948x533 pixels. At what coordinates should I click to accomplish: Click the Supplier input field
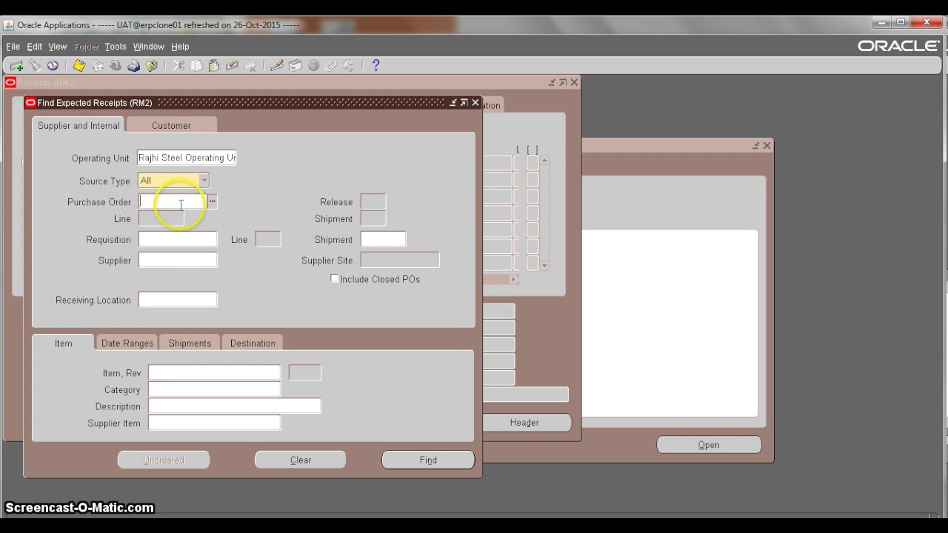click(x=178, y=260)
